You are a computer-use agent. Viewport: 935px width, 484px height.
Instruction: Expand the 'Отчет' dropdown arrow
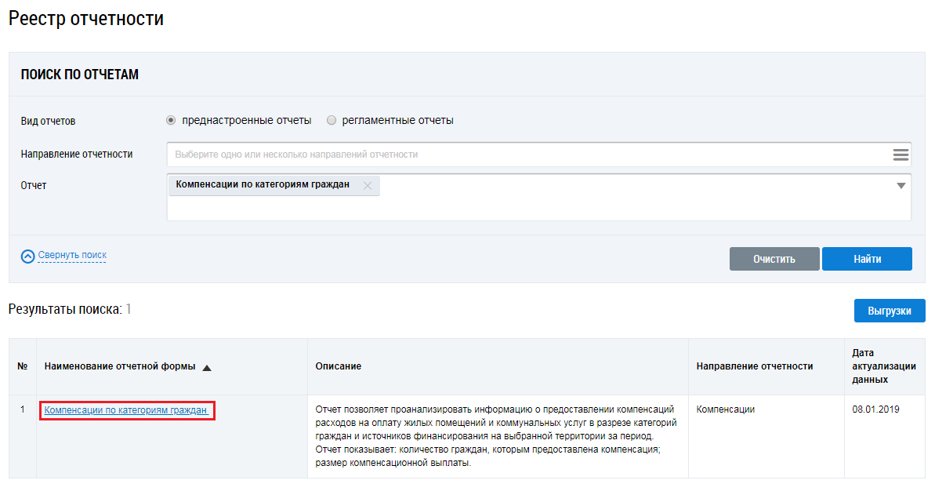901,186
